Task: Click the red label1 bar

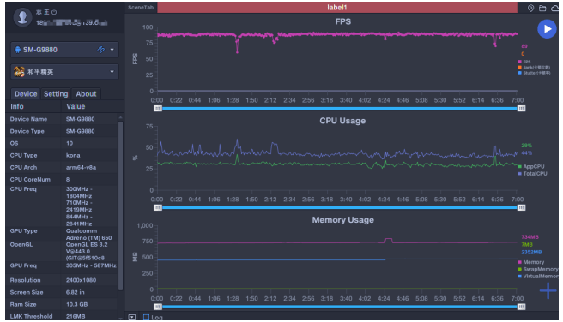Action: (337, 8)
